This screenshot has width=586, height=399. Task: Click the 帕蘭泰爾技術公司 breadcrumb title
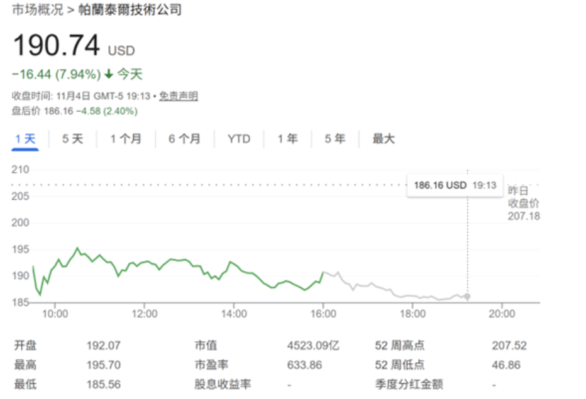click(x=130, y=9)
